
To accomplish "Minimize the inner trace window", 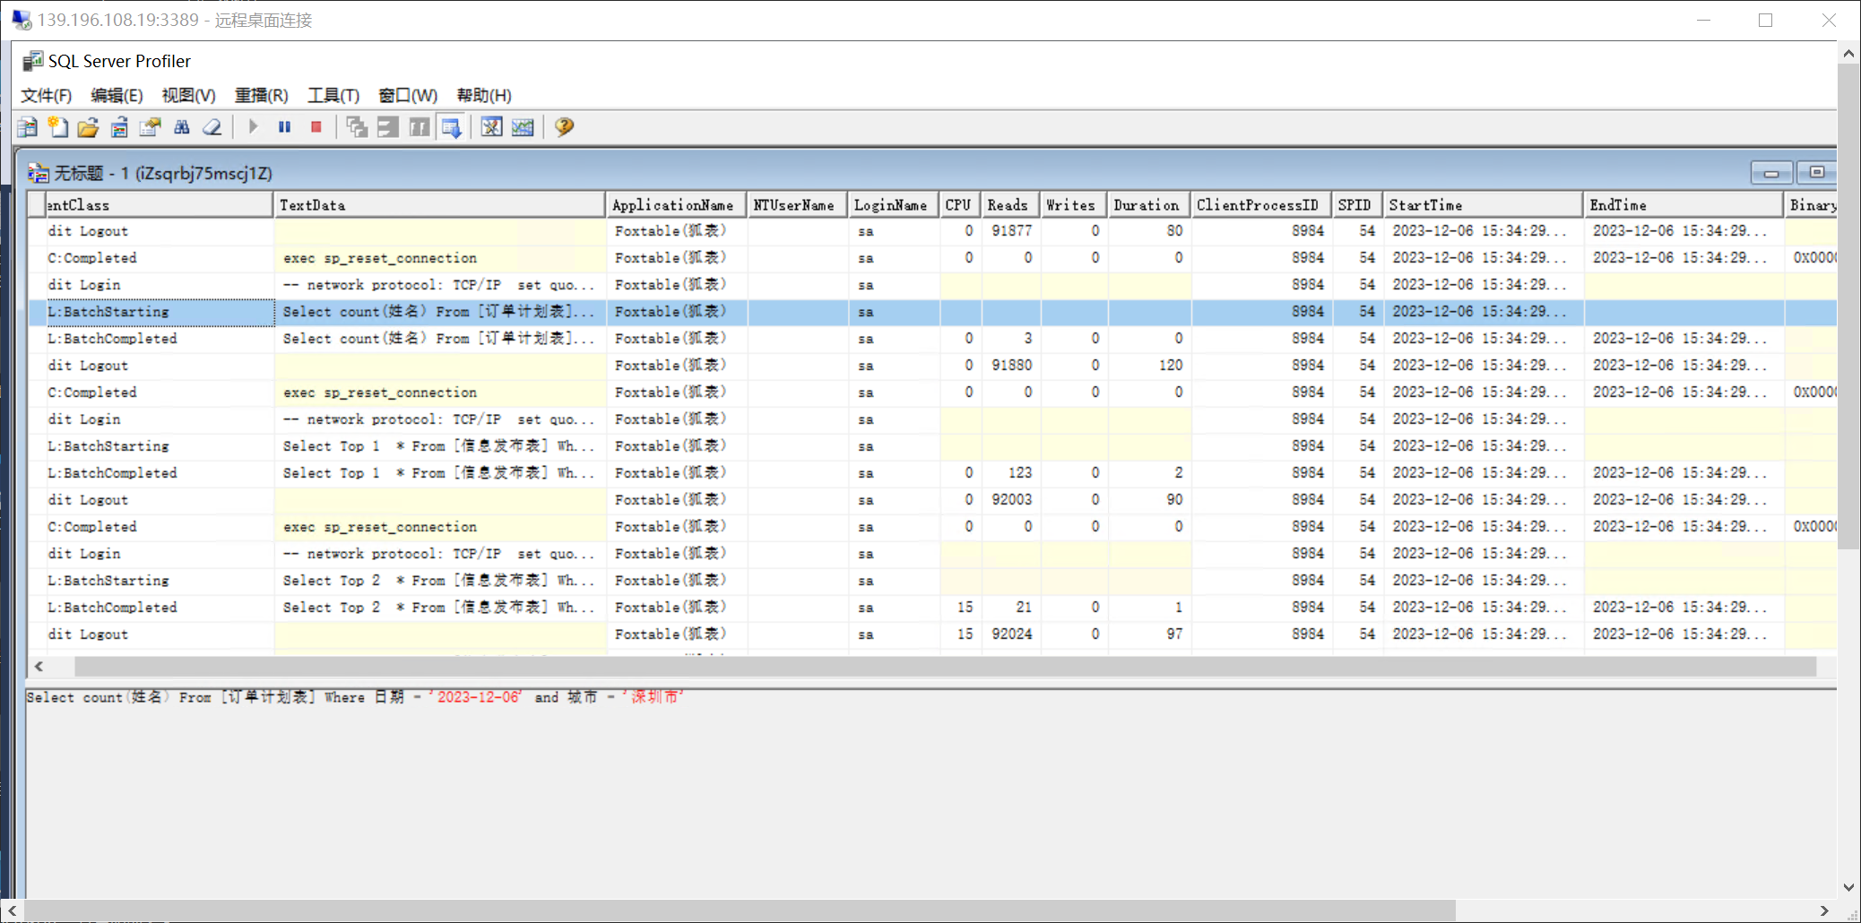I will pos(1771,173).
